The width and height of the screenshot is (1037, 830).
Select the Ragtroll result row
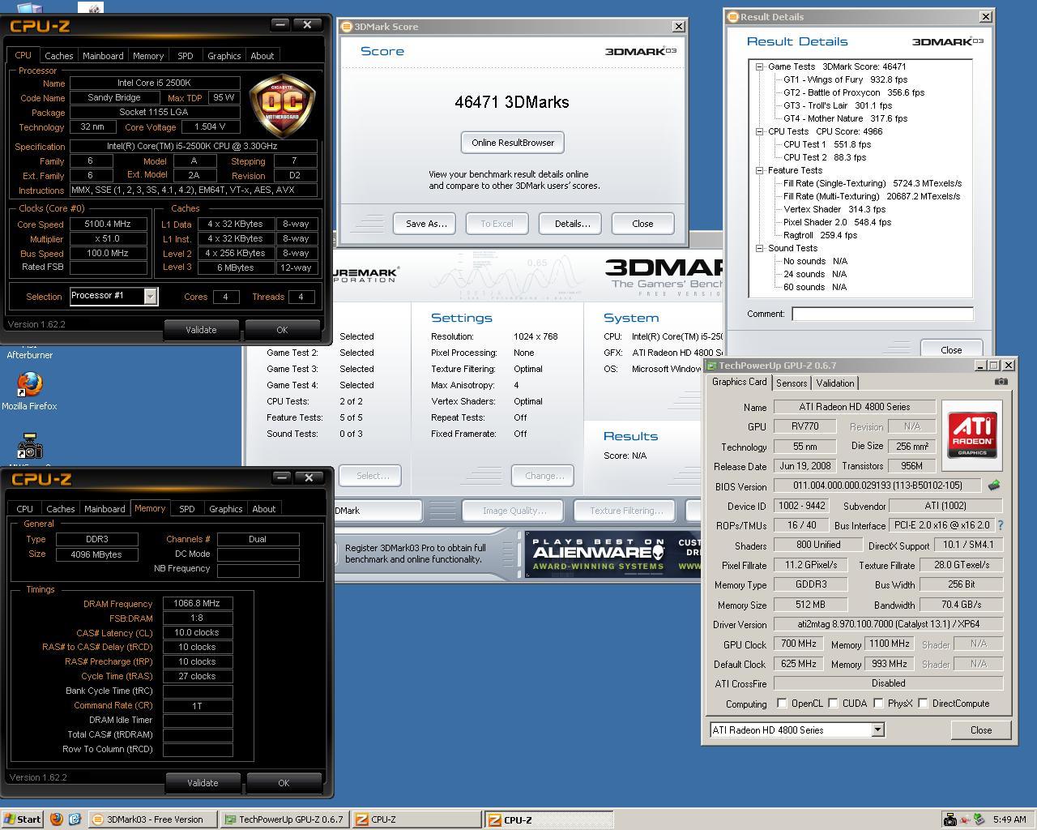point(820,235)
